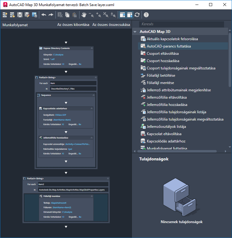Image resolution: width=232 pixels, height=238 pixels.
Task: Save the workflow as an image
Action: point(34,15)
